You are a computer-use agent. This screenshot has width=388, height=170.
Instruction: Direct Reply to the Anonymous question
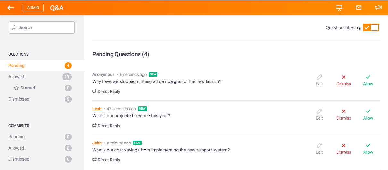click(x=106, y=91)
